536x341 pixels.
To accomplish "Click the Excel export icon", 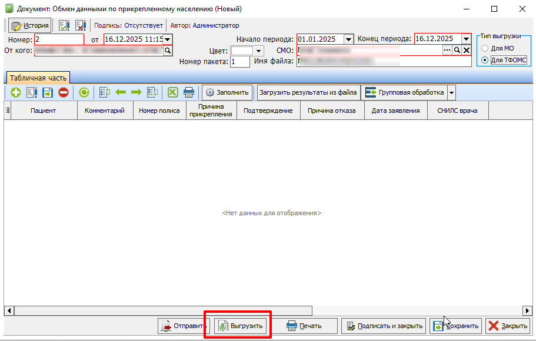I will tap(172, 92).
